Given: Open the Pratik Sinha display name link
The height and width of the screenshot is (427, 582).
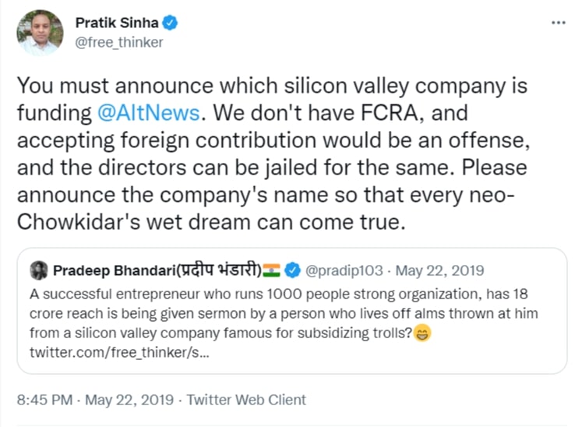Looking at the screenshot, I should 116,23.
